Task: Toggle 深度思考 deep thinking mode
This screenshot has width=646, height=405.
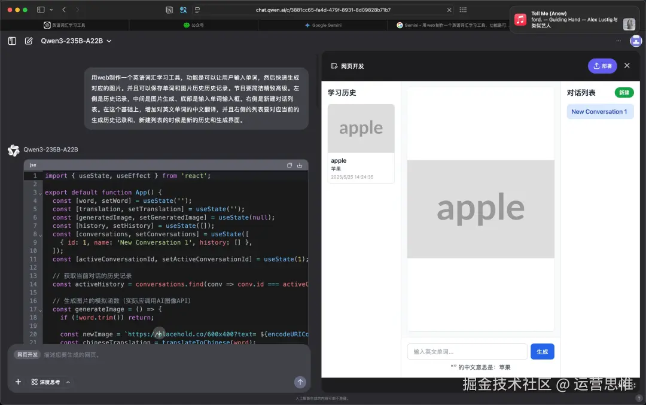Action: [45, 382]
